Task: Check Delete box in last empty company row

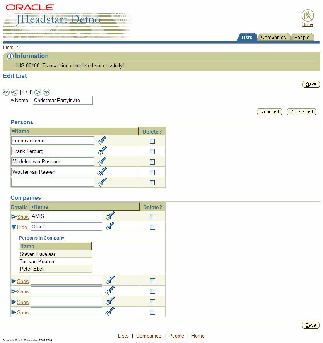Action: click(x=152, y=312)
